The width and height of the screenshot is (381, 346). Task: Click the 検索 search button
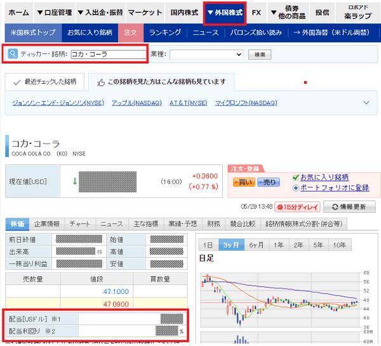coord(260,55)
